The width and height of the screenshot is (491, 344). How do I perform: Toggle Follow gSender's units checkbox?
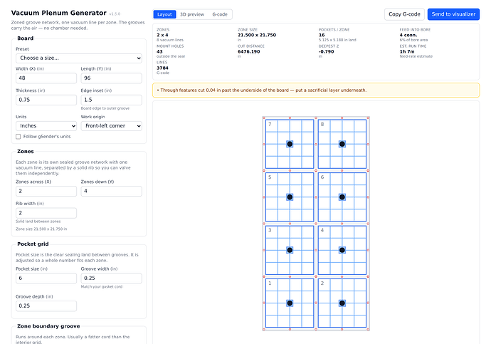pyautogui.click(x=19, y=137)
